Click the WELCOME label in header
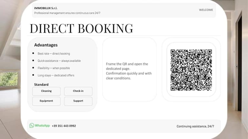 (x=206, y=10)
